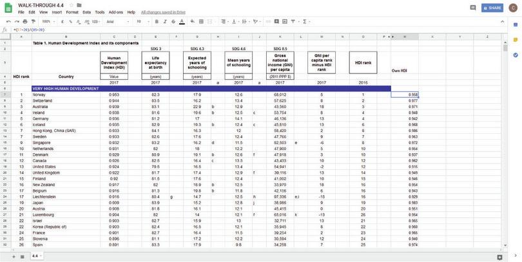
Task: Open Tasks in the side panel
Action: (x=516, y=55)
